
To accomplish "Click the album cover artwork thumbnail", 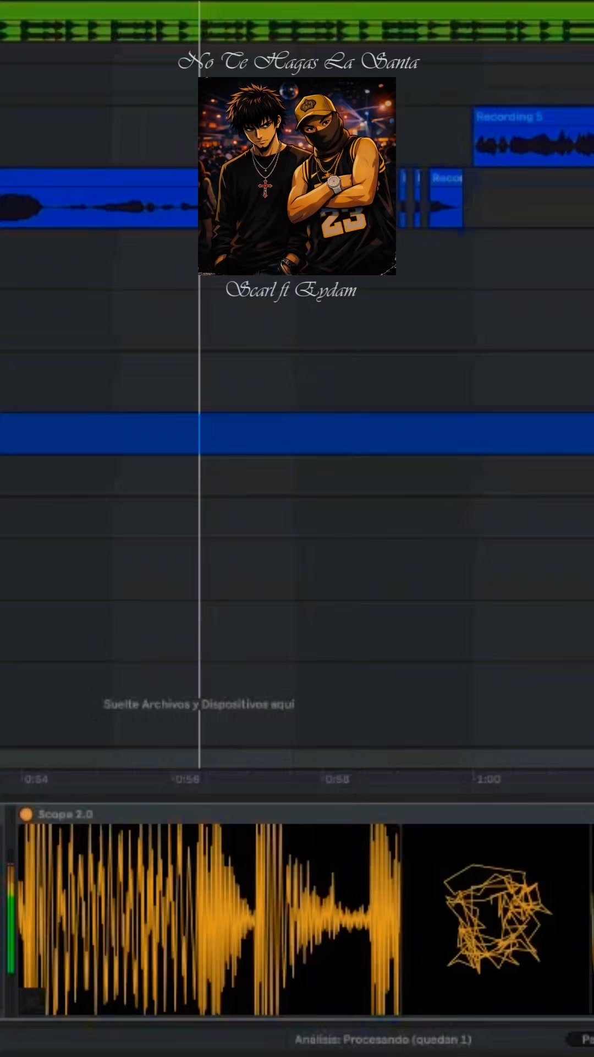I will tap(297, 176).
